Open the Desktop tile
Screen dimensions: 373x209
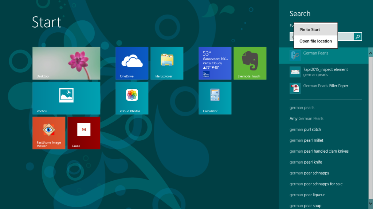[66, 63]
